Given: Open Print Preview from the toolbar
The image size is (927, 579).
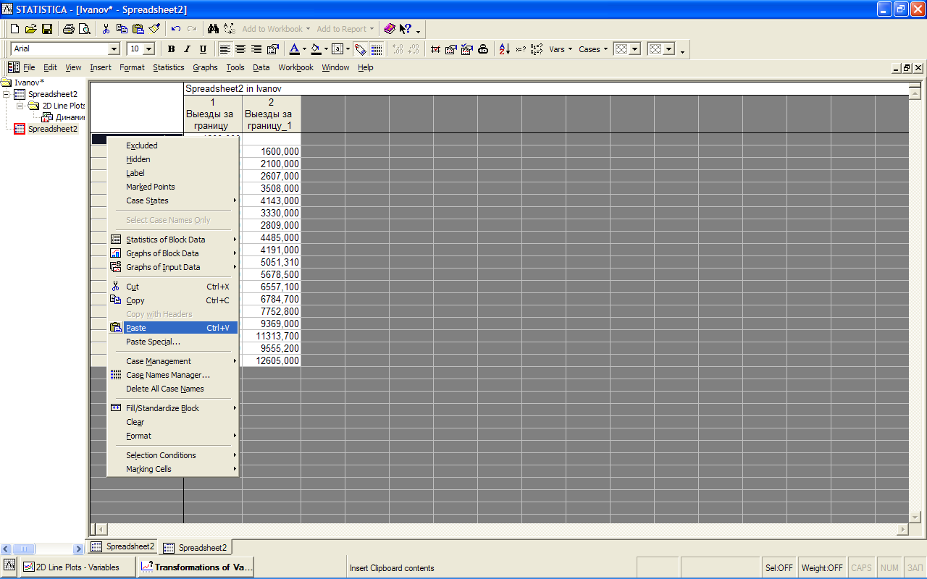Looking at the screenshot, I should (84, 29).
